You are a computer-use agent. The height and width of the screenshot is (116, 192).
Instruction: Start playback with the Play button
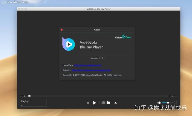(94, 103)
